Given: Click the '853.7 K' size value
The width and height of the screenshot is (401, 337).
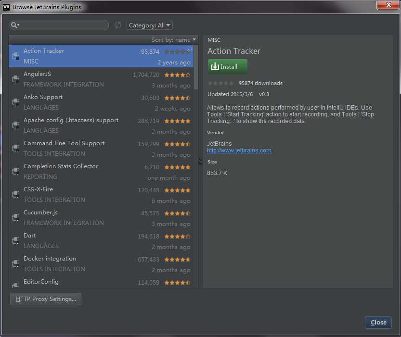Looking at the screenshot, I should (217, 173).
